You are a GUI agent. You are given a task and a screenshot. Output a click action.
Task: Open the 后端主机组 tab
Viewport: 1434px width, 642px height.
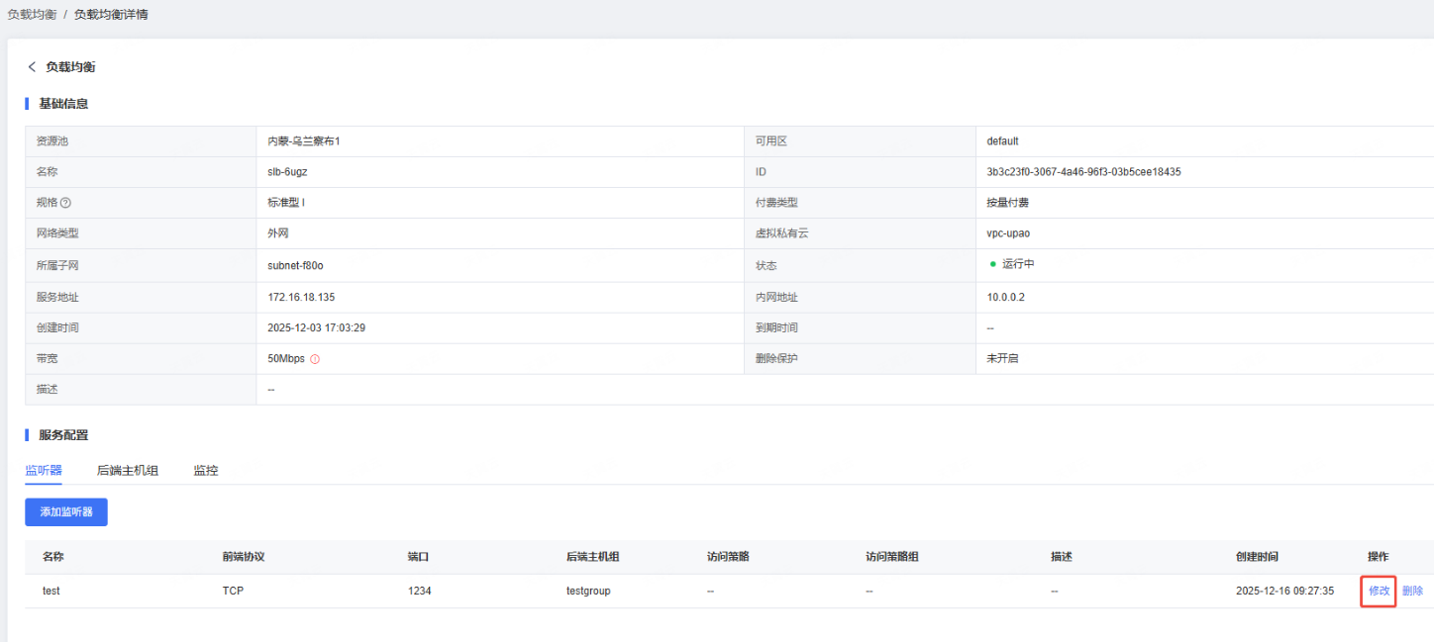click(128, 470)
